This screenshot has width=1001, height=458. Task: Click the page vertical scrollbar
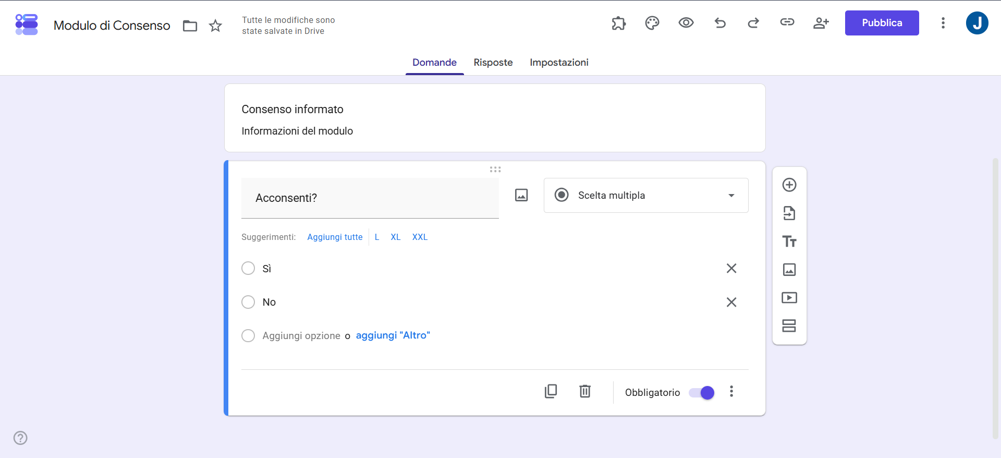(996, 298)
